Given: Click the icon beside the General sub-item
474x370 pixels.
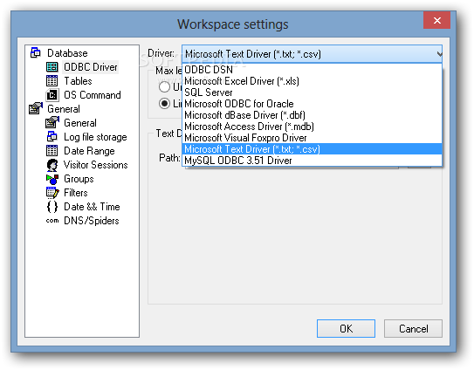Looking at the screenshot, I should (52, 122).
